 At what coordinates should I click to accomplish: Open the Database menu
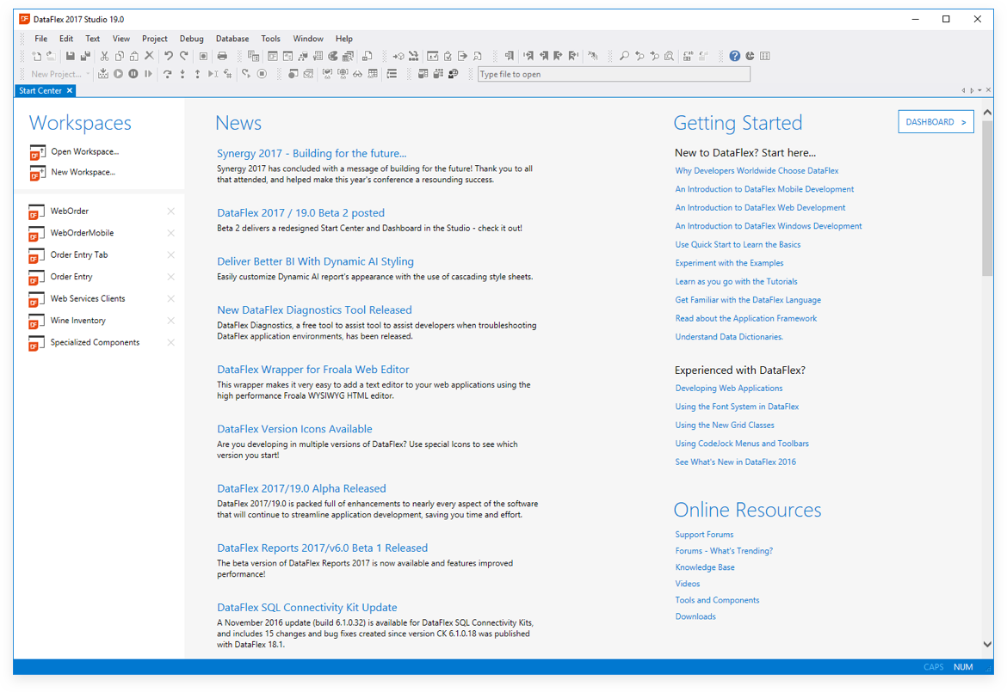232,39
